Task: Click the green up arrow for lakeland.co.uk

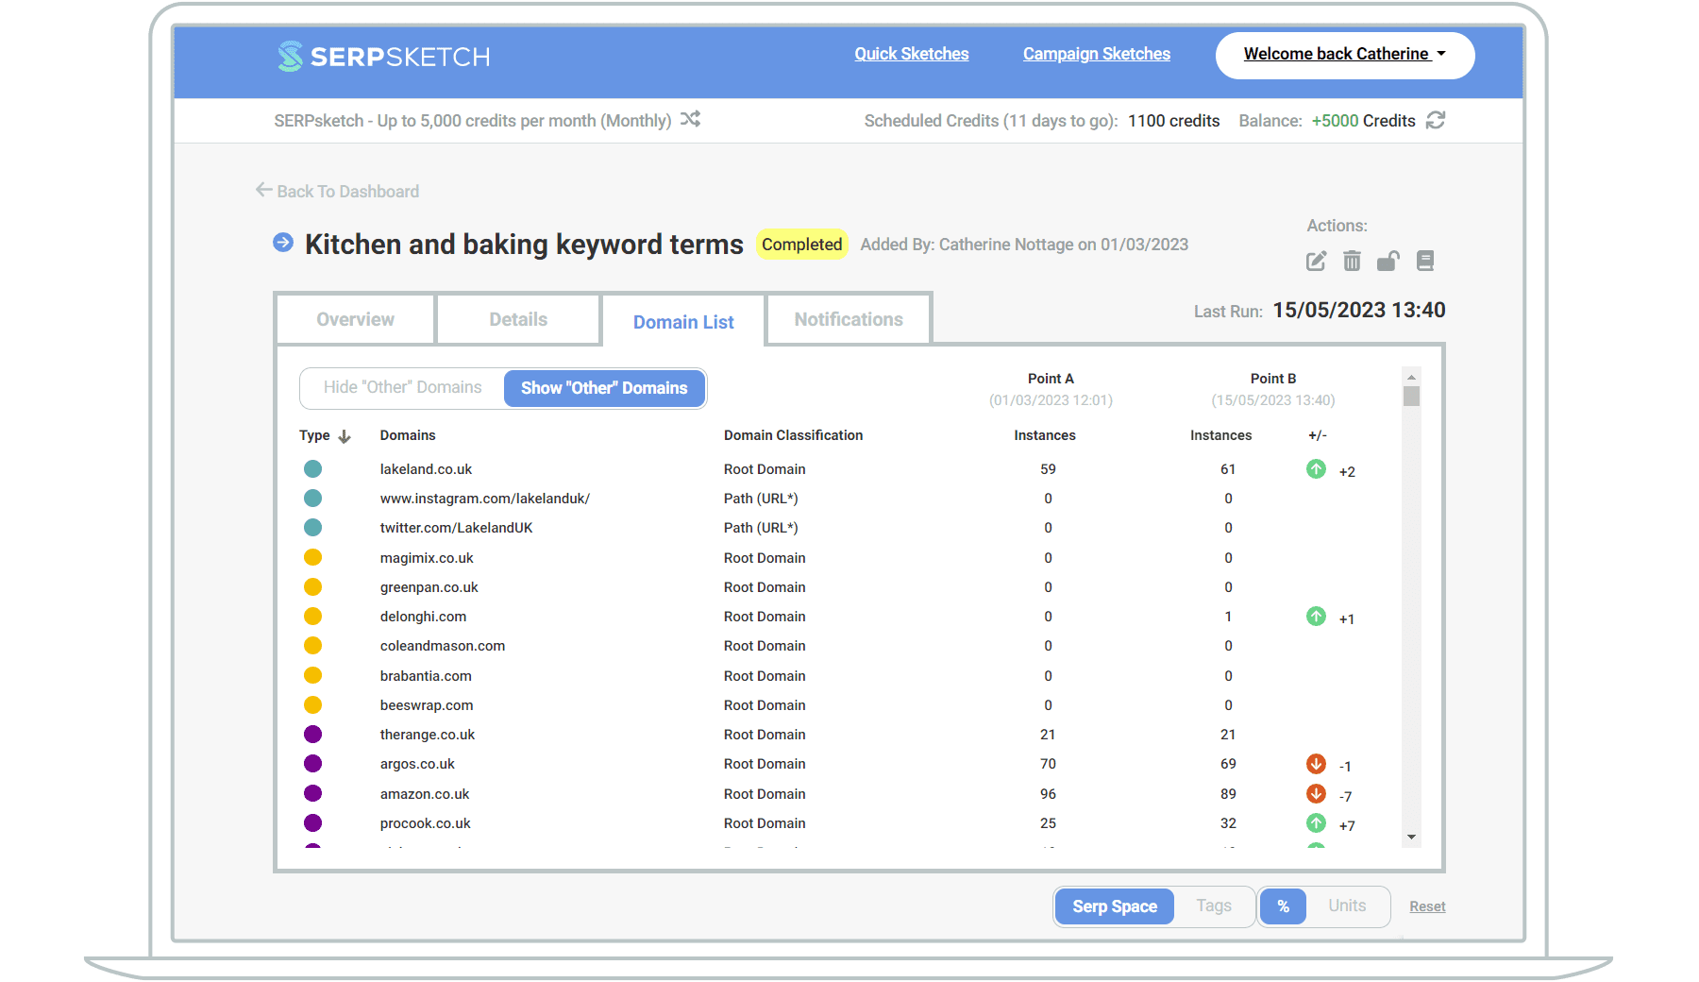Action: pos(1316,469)
